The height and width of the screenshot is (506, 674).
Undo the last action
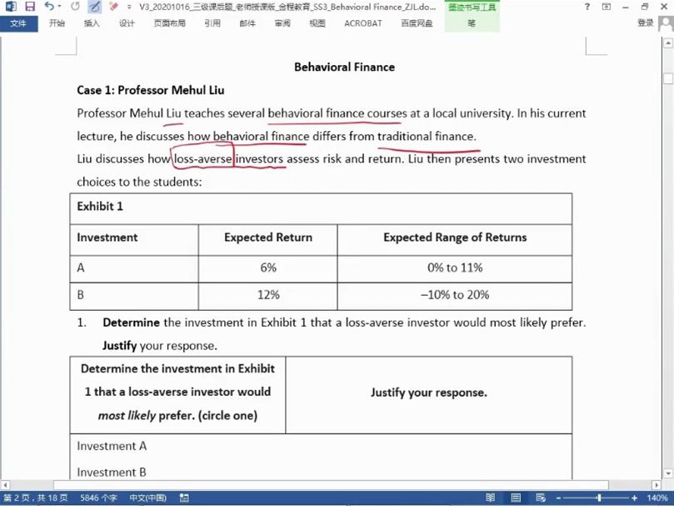click(x=48, y=7)
